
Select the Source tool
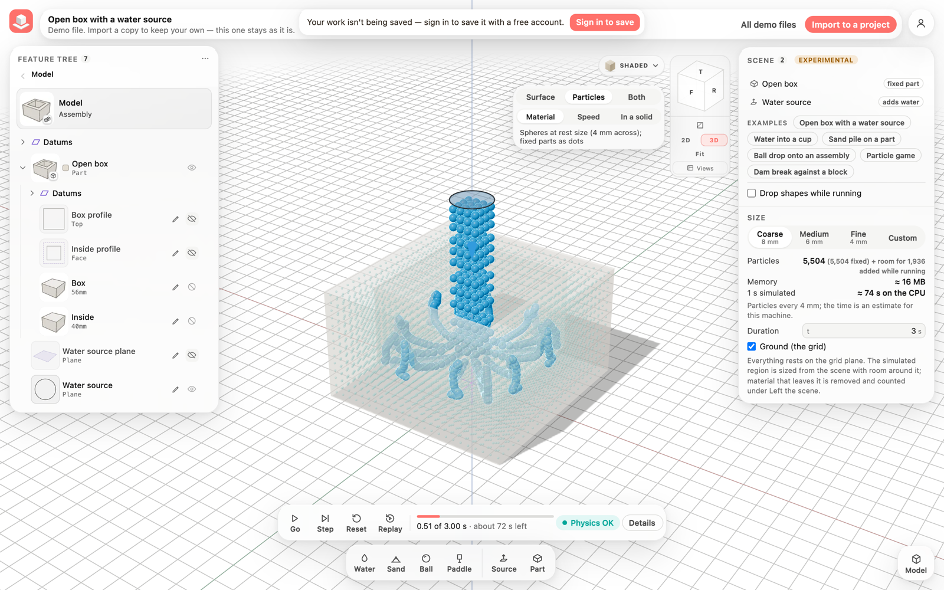tap(504, 563)
